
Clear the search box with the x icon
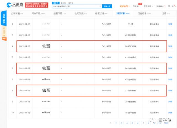[100, 6]
